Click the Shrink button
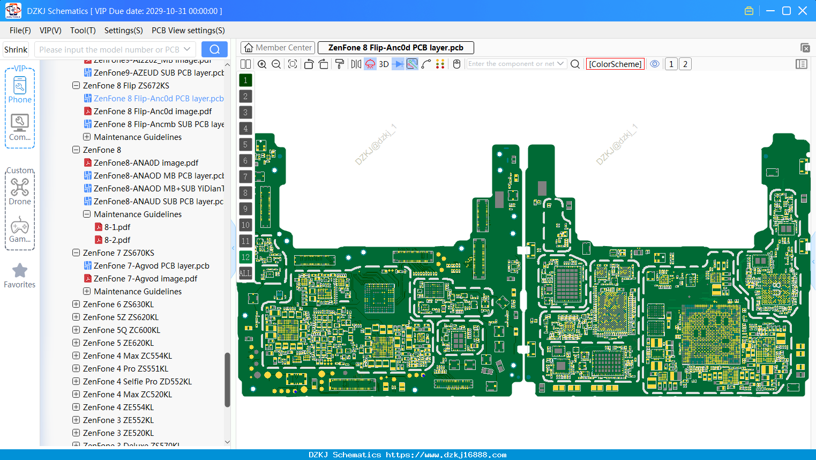The image size is (816, 460). [x=16, y=49]
